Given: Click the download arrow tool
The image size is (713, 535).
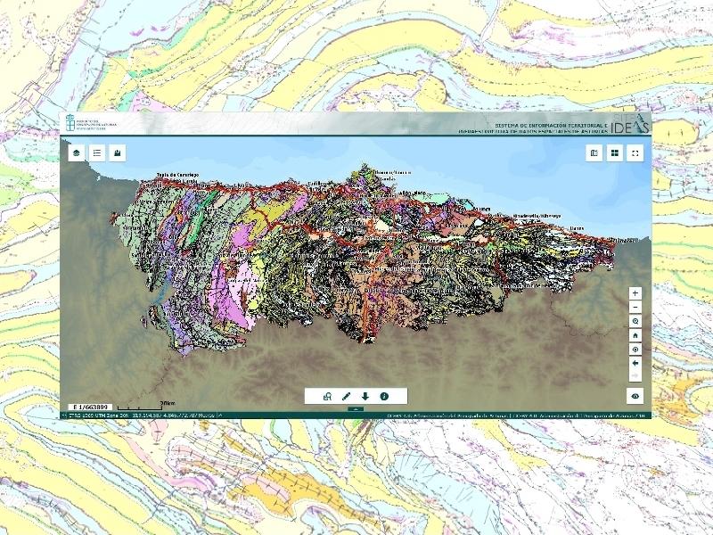Looking at the screenshot, I should pos(365,397).
